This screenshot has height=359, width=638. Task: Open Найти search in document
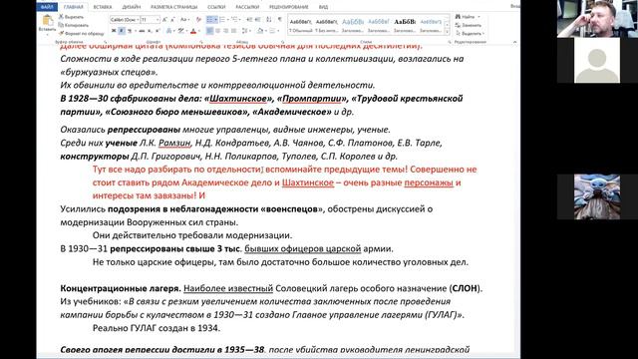pyautogui.click(x=465, y=17)
